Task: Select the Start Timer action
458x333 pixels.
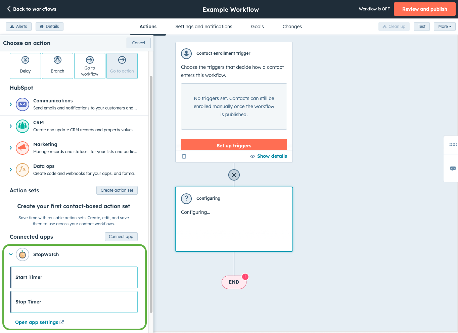Action: click(x=74, y=277)
